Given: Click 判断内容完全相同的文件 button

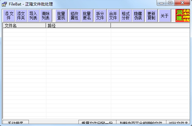Looking at the screenshot, I should (141, 122).
